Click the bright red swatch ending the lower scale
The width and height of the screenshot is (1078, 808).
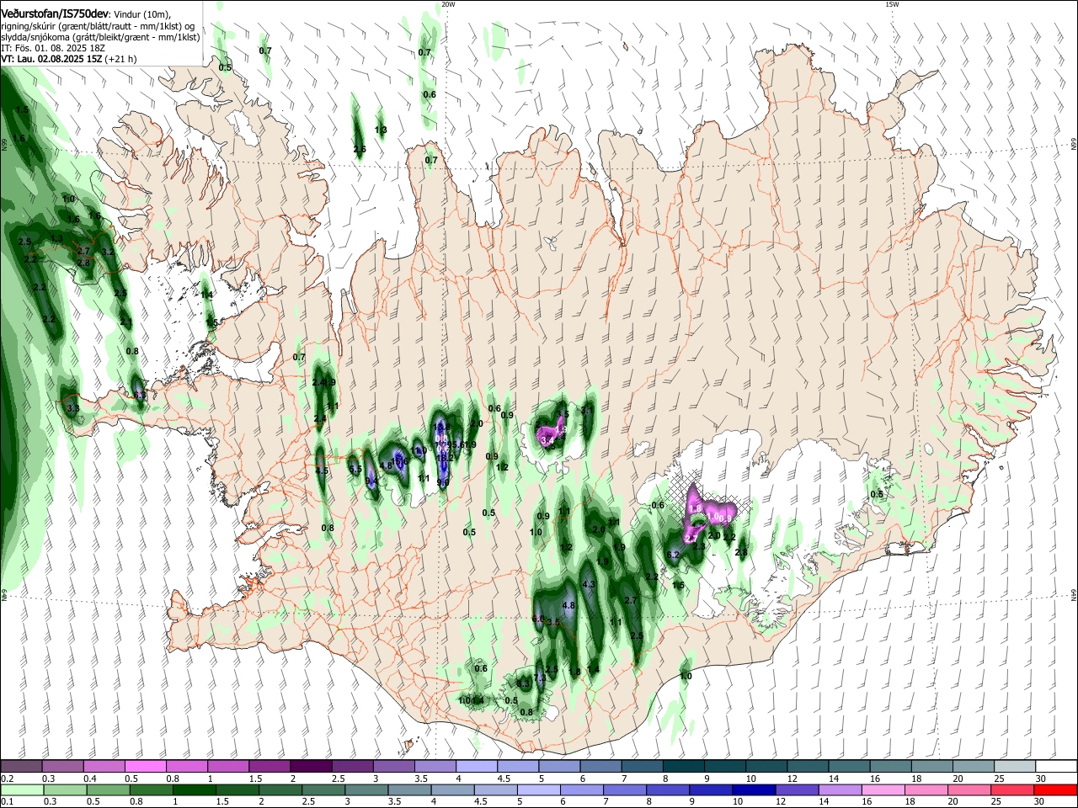[x=1054, y=790]
